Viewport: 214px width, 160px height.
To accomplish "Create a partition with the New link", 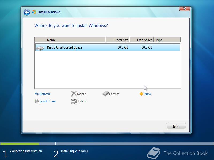I will click(148, 94).
